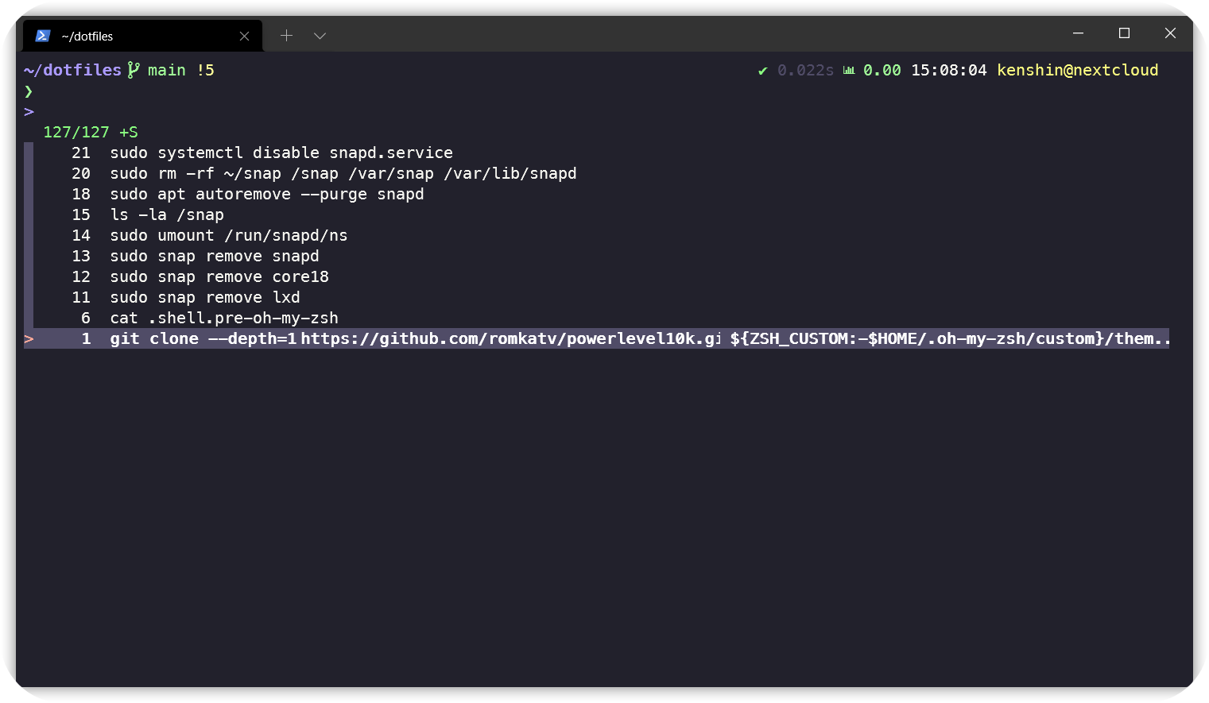Screen dimensions: 1209x703
Task: Open the new-tab profile dropdown chevron
Action: click(x=320, y=36)
